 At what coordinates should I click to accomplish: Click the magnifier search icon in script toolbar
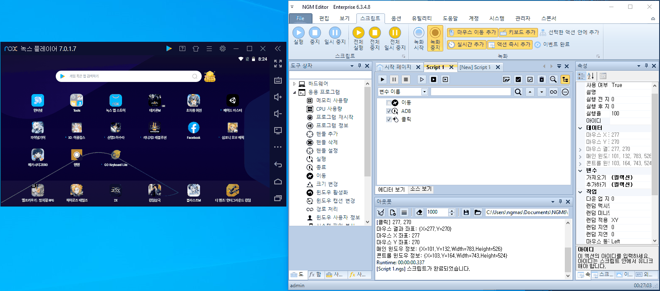[x=553, y=79]
